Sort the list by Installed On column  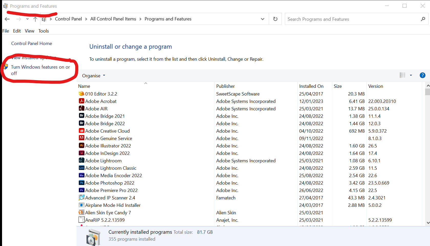[311, 86]
